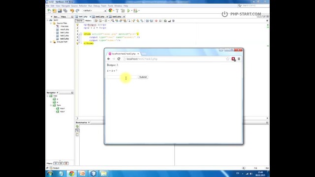Collapse the test2 project root node
This screenshot has height=177, width=315.
48,20
